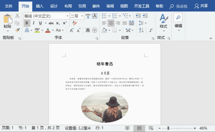Open the 文件 tab
The width and height of the screenshot is (215, 132).
tap(8, 6)
